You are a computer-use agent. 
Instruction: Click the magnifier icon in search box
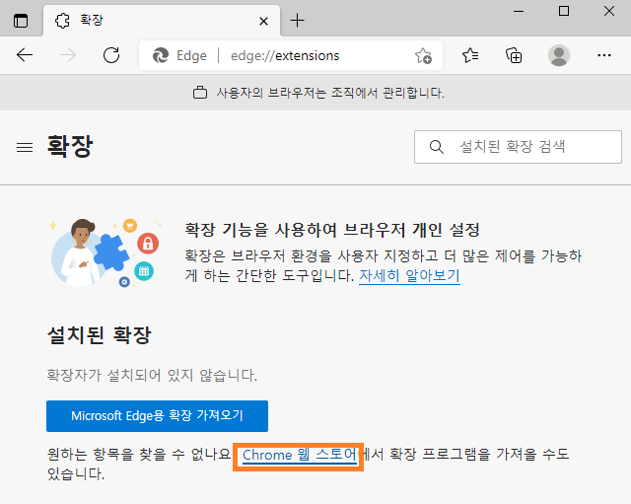click(x=436, y=147)
